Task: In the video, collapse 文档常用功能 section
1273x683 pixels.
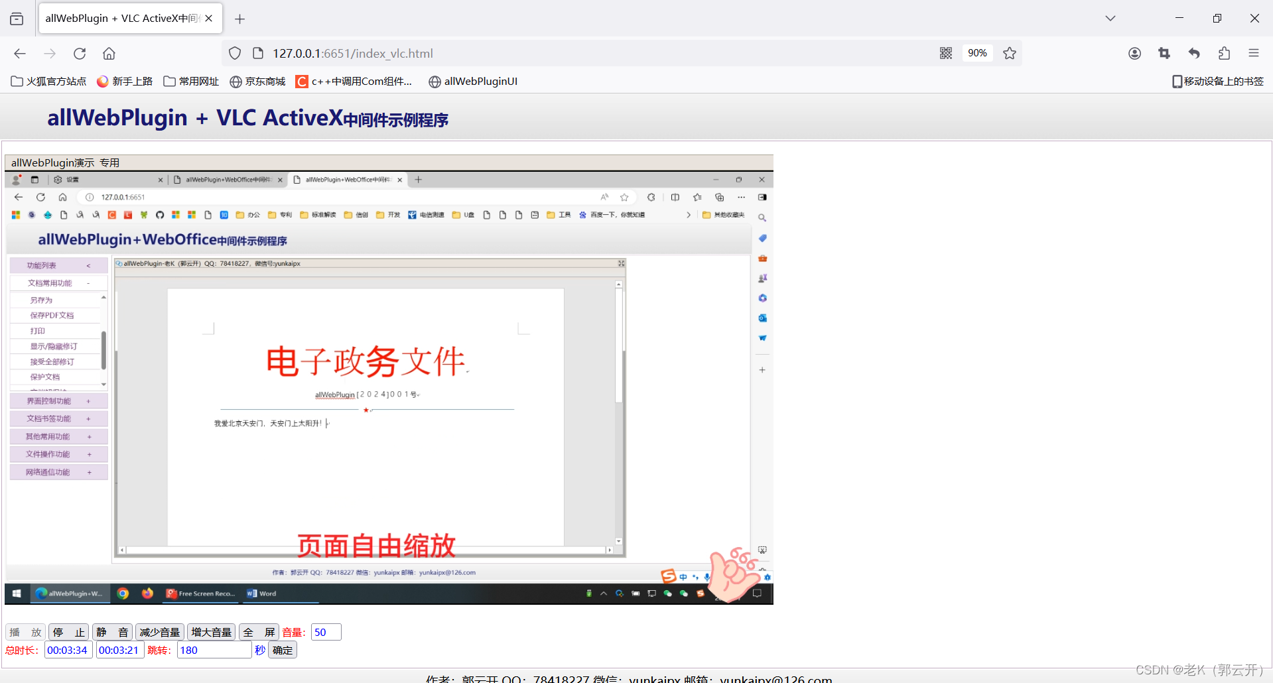Action: (x=88, y=283)
